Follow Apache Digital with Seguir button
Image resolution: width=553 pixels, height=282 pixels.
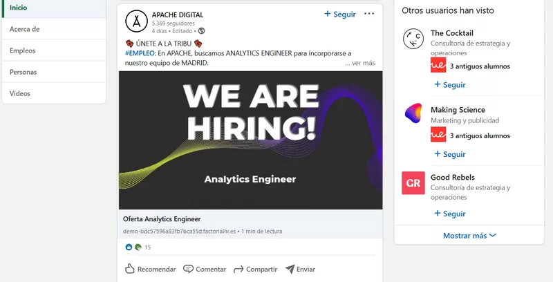point(340,14)
